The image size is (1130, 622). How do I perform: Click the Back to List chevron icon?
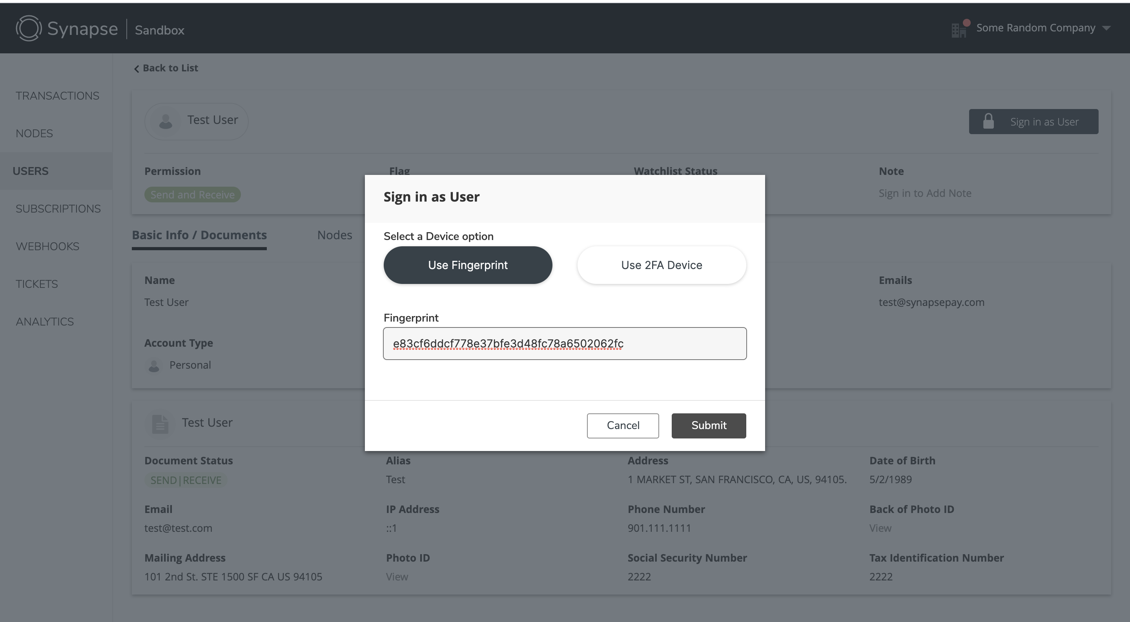click(137, 68)
